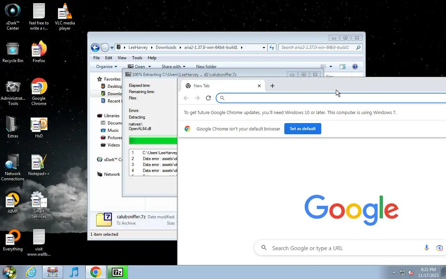Open the clock showing 6:21 PM
Image resolution: width=446 pixels, height=279 pixels.
(x=428, y=272)
